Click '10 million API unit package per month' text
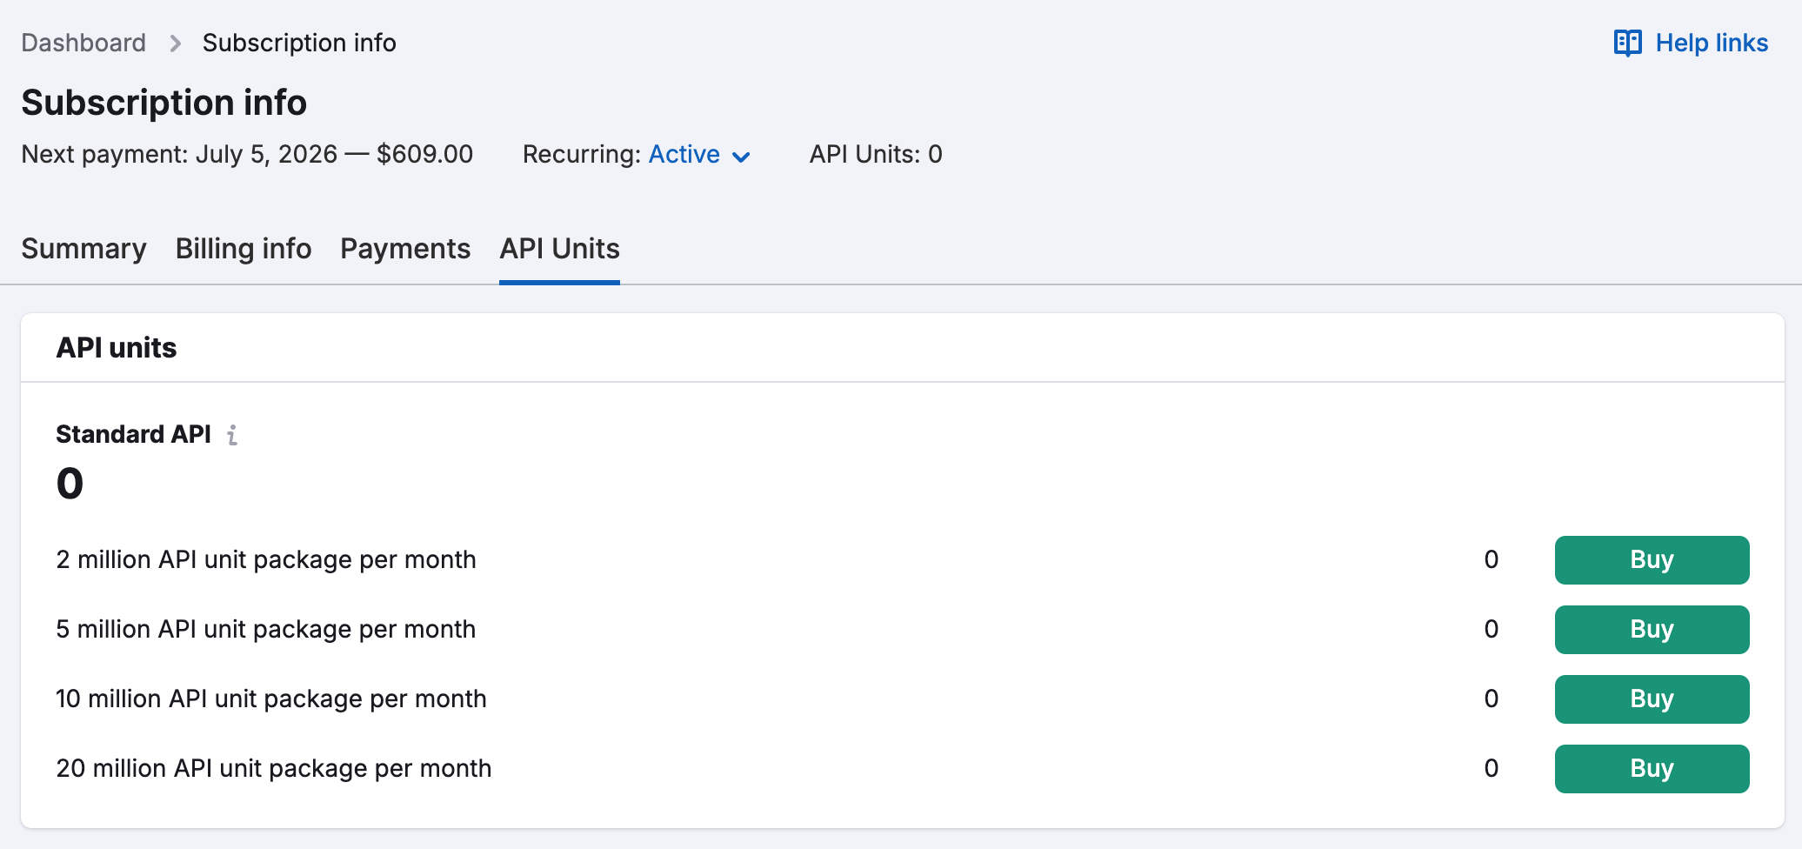The height and width of the screenshot is (849, 1802). (x=271, y=699)
